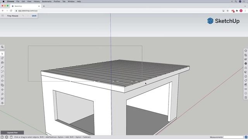Open the Chrome View menu
248x139 pixels.
coord(29,2)
